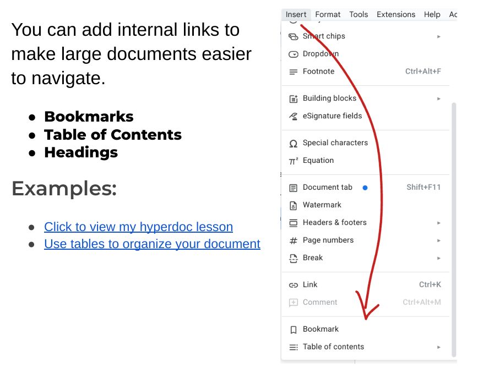This screenshot has height=373, width=478.
Task: Expand the Headers & footers submenu arrow
Action: pos(439,223)
